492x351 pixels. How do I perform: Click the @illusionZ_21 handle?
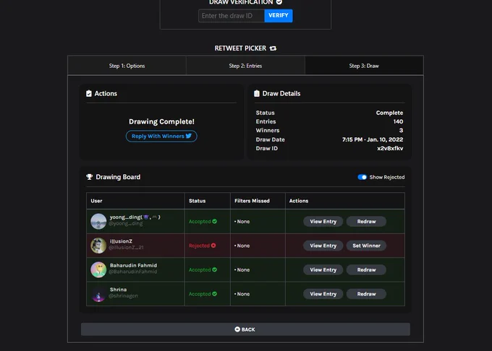[126, 247]
